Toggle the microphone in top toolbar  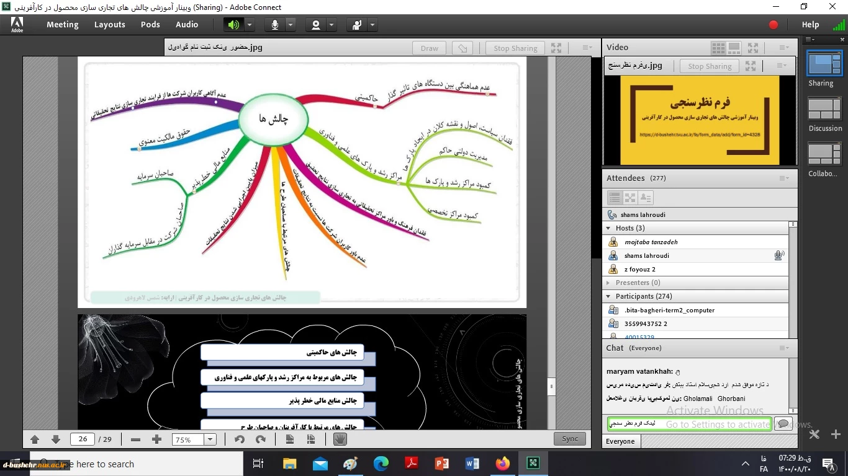pyautogui.click(x=275, y=25)
